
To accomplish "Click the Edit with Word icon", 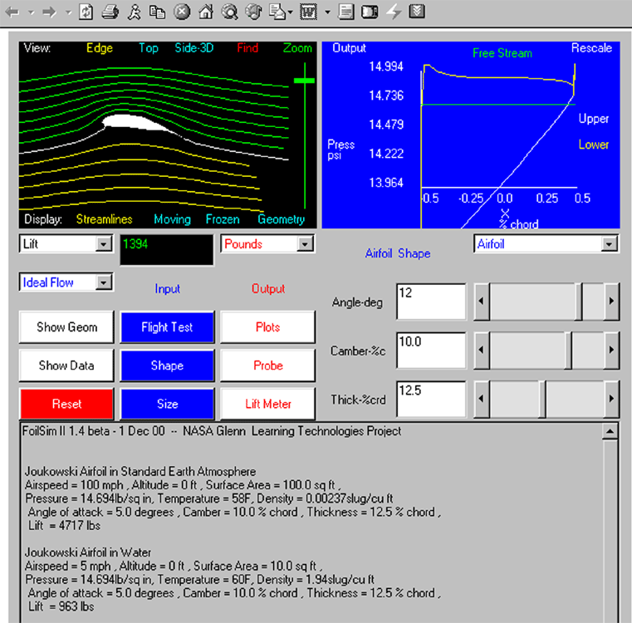I will click(308, 12).
